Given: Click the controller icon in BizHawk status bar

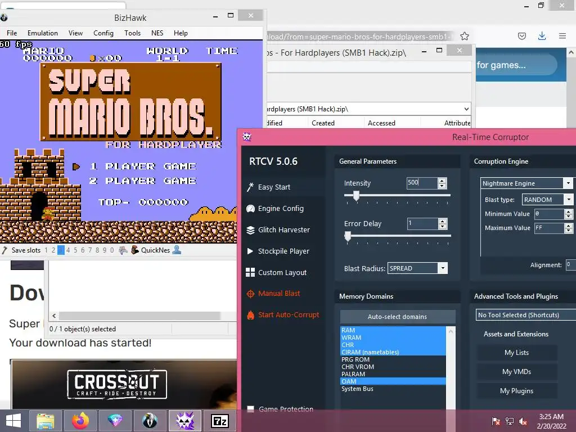Looking at the screenshot, I should (x=123, y=250).
